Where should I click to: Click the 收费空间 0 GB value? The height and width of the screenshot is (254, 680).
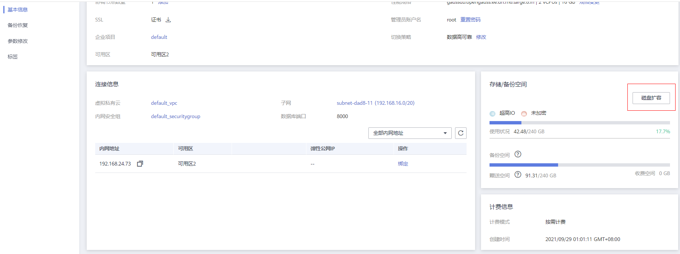[x=664, y=173]
